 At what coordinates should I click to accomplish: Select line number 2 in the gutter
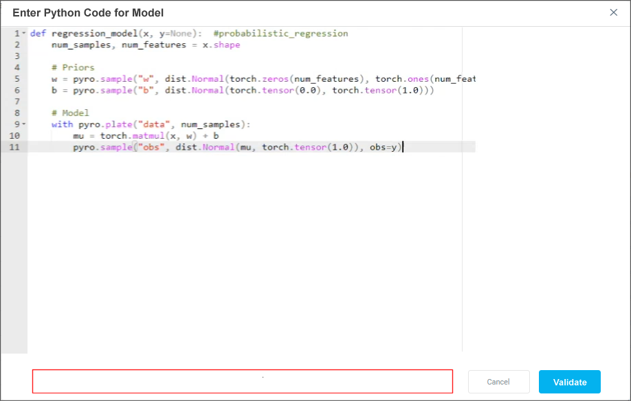(x=16, y=45)
